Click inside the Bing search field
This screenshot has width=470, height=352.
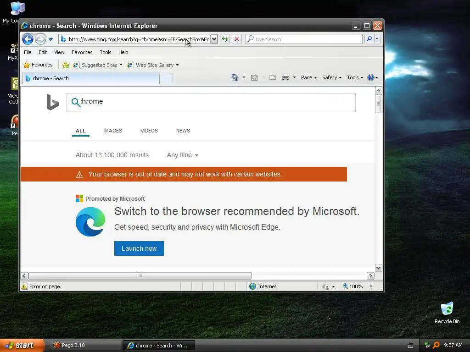point(211,103)
